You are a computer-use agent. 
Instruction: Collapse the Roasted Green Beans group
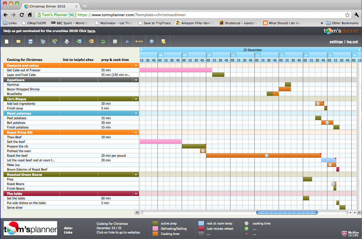pyautogui.click(x=136, y=175)
